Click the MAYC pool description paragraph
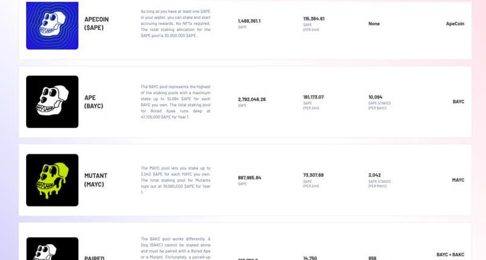Image resolution: width=486 pixels, height=260 pixels. [x=176, y=180]
